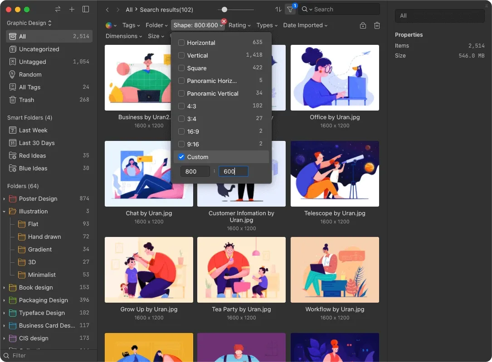Viewport: 492px width, 362px height.
Task: Open Last Week smart folder
Action: [49, 130]
